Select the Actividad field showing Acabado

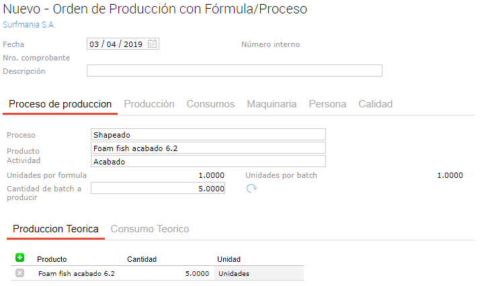pyautogui.click(x=208, y=161)
